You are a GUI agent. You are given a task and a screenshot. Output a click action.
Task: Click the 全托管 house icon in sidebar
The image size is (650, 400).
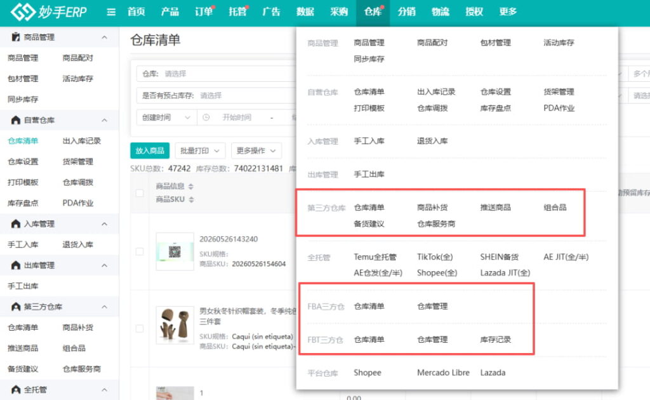(x=16, y=389)
